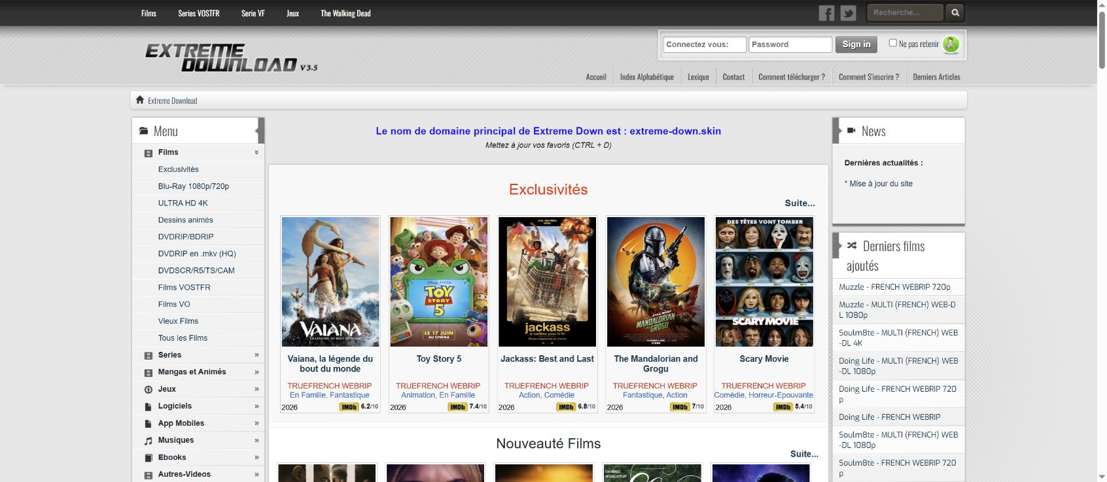Click the camera icon beside News

(x=851, y=130)
